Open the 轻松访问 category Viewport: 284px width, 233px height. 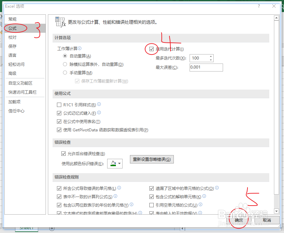pyautogui.click(x=25, y=64)
